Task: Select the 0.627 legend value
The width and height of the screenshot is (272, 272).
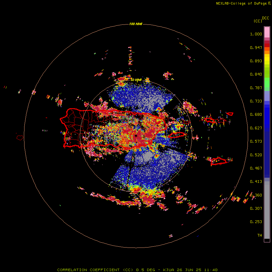Action: [256, 128]
